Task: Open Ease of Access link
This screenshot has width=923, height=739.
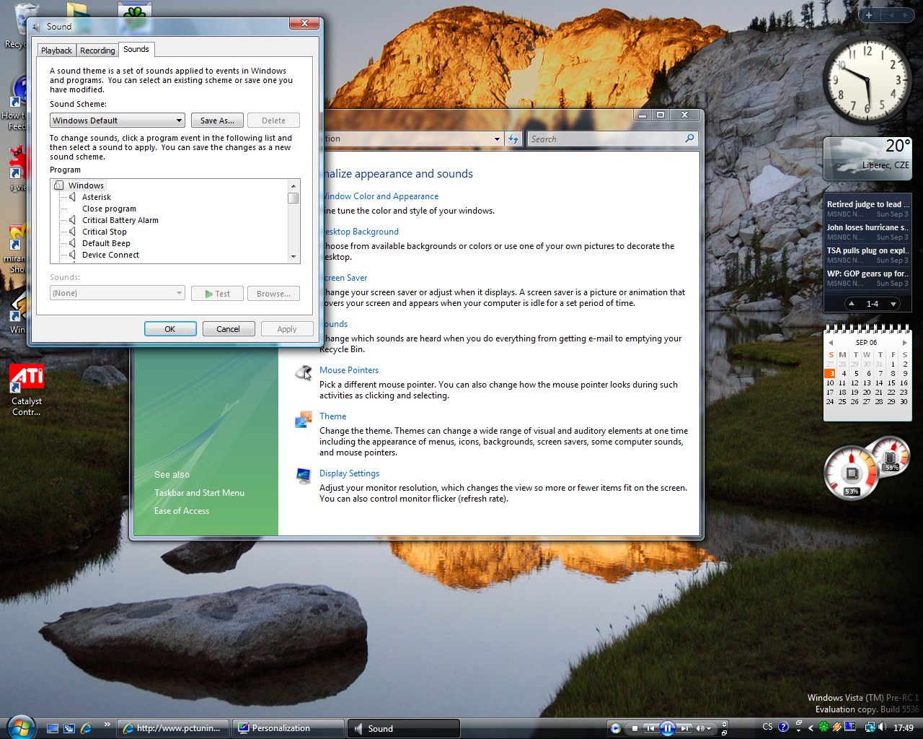Action: tap(182, 511)
